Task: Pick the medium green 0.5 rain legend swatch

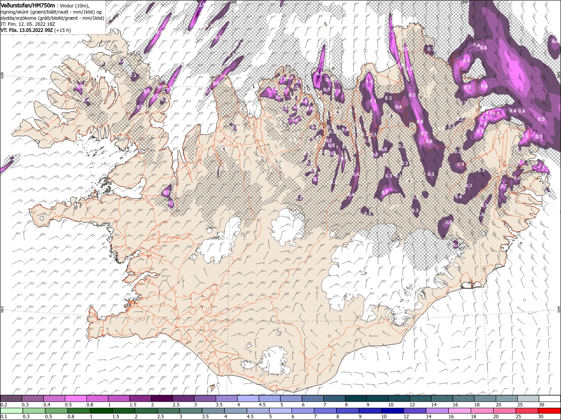Action: [x=57, y=410]
